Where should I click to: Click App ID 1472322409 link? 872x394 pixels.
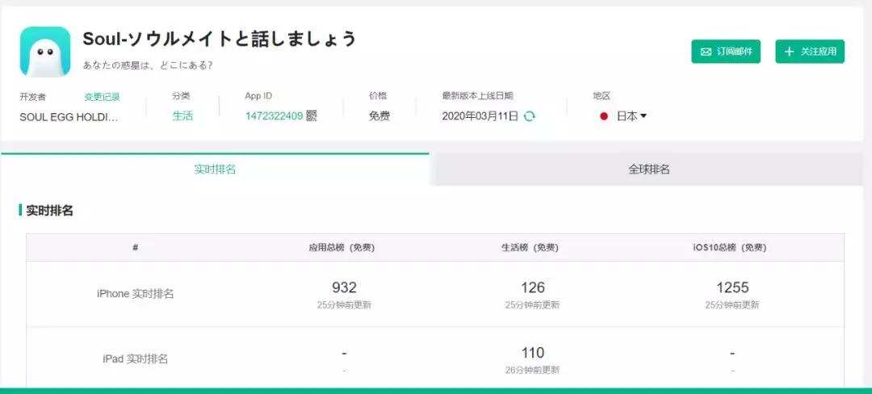coord(275,116)
